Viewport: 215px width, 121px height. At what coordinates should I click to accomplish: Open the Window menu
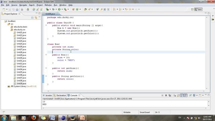(63, 5)
